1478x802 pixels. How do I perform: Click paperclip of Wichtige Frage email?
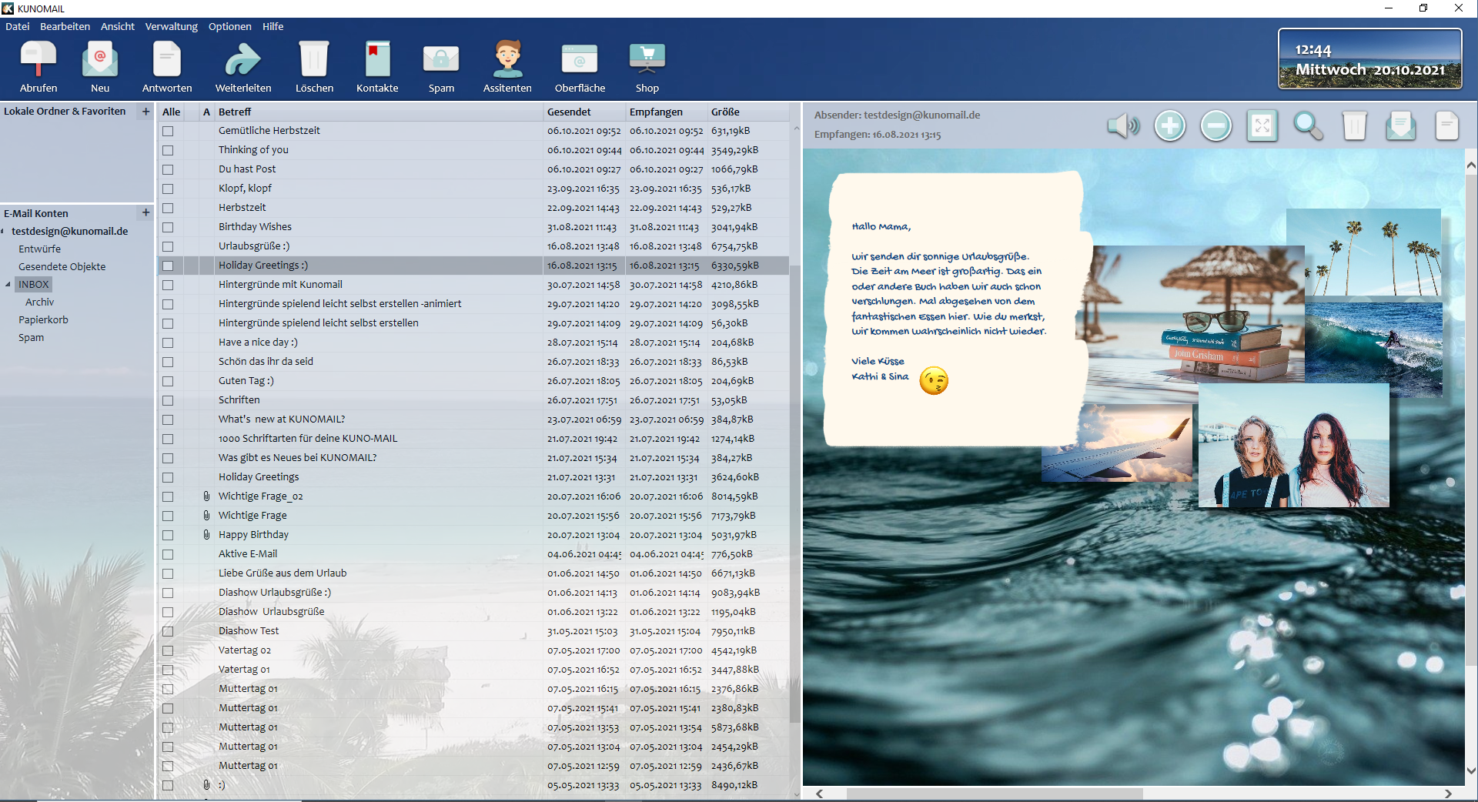pos(206,516)
